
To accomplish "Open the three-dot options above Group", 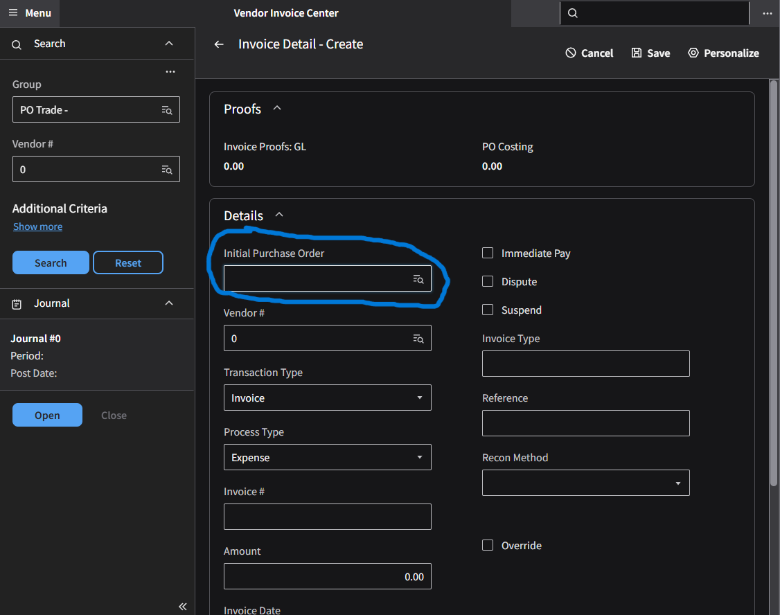I will [170, 71].
